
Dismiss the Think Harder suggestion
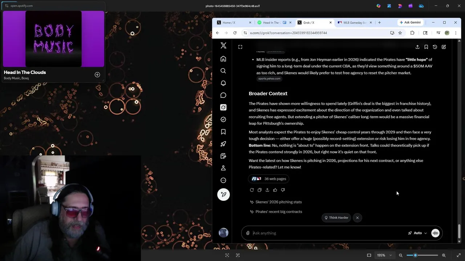tap(357, 217)
